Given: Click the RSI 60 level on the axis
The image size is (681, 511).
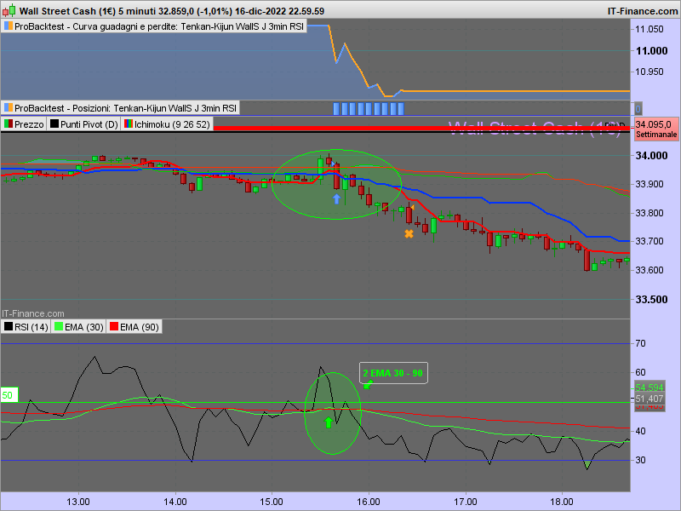Looking at the screenshot, I should pyautogui.click(x=641, y=372).
